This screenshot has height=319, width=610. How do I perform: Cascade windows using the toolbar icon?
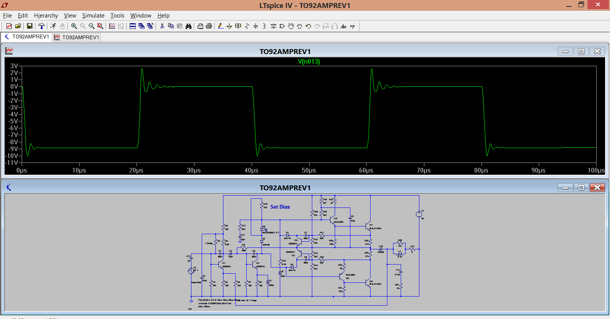(141, 26)
